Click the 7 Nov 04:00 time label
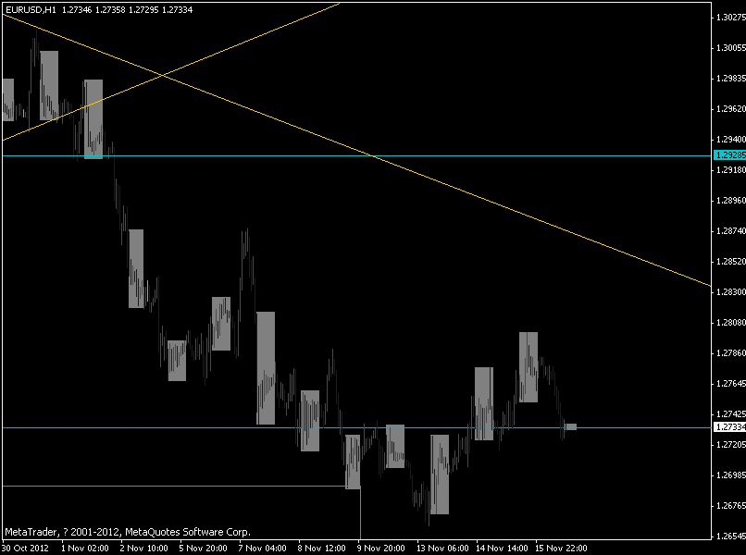 [x=263, y=549]
